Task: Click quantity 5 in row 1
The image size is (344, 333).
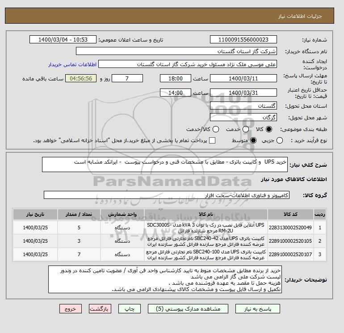Action: tap(79, 228)
